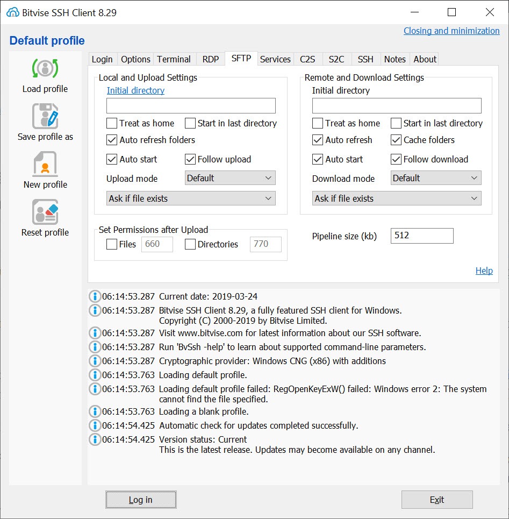Click the 'Default profile' heading text
The height and width of the screenshot is (519, 509).
point(47,40)
